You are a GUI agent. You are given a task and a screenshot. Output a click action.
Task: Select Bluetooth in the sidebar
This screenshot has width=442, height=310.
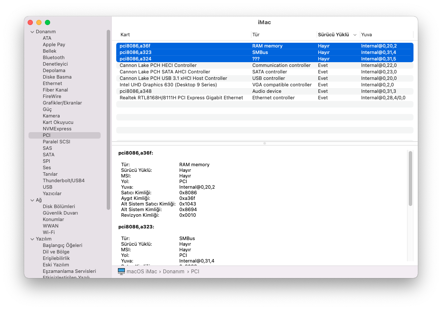[x=54, y=57]
